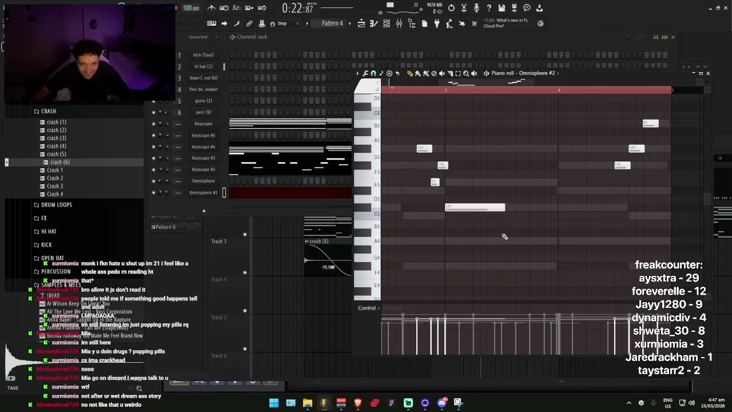Screen dimensions: 732x412
Task: Choose the Select tool in Piano roll
Action: (x=457, y=73)
